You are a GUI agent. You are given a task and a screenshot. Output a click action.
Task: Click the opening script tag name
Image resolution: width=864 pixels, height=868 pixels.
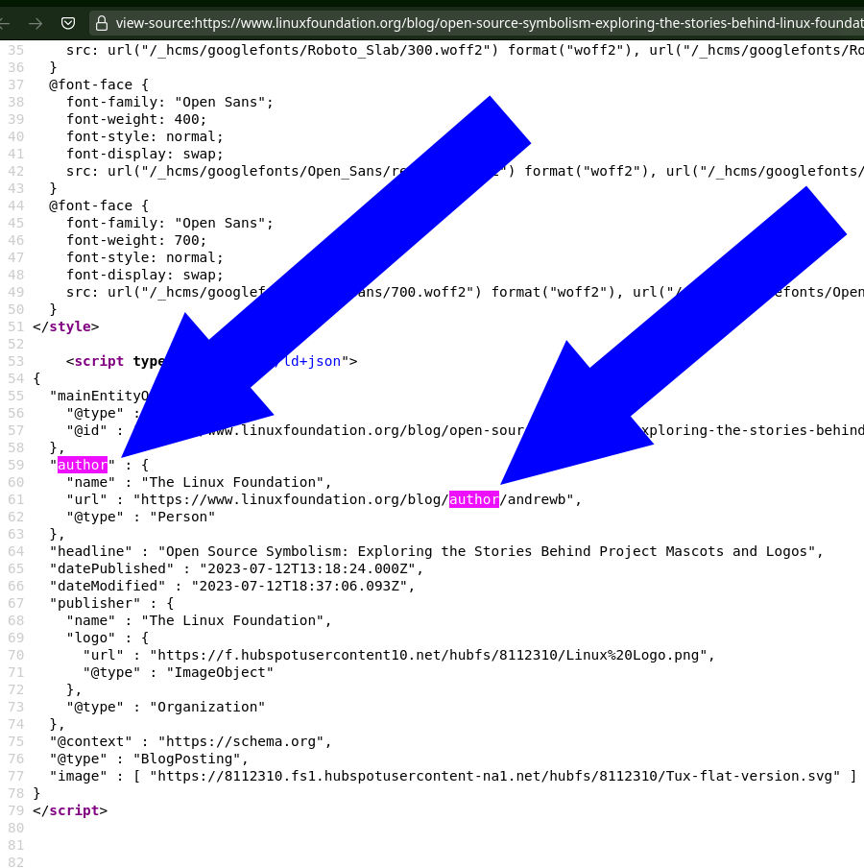tap(99, 361)
